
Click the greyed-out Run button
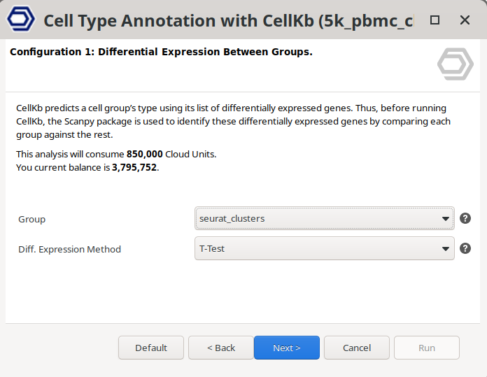click(427, 348)
